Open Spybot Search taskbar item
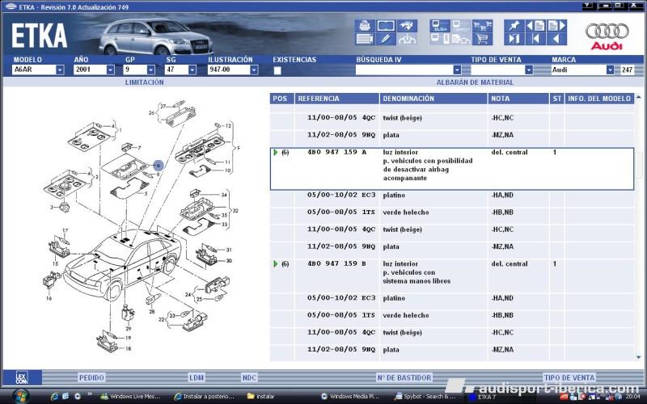647x404 pixels. pos(424,397)
